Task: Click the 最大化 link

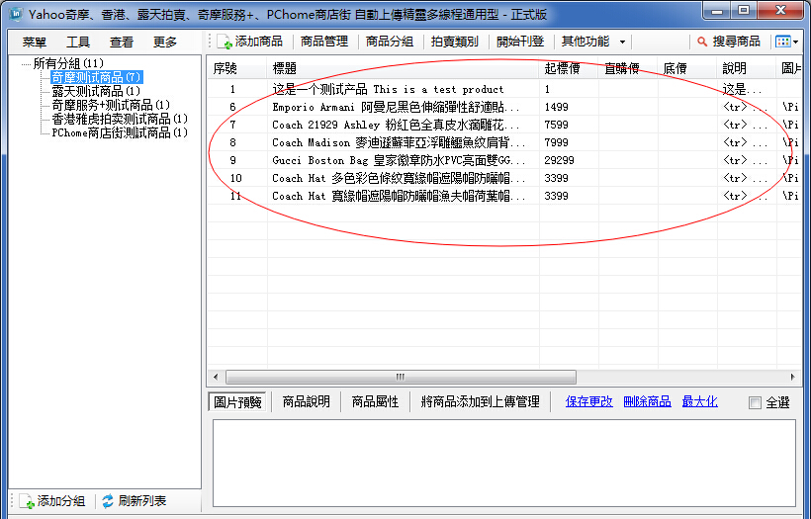Action: click(x=700, y=401)
